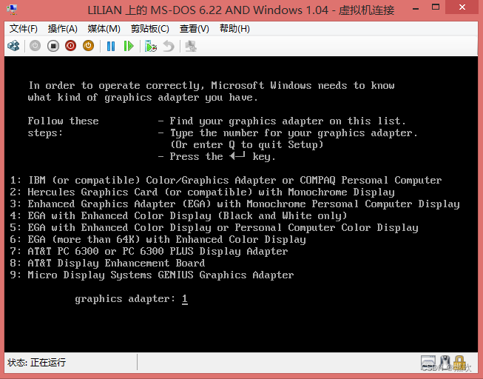Minimize the virtual machine connection window
483x379 pixels.
(416, 9)
